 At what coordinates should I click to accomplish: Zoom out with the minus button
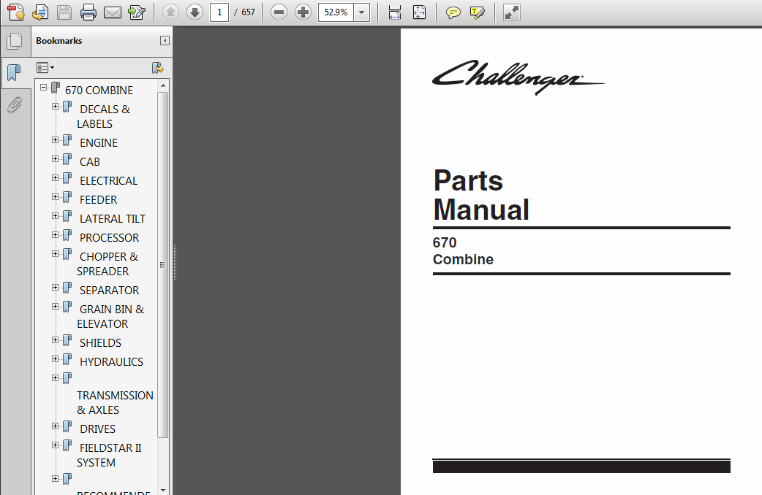click(x=279, y=12)
